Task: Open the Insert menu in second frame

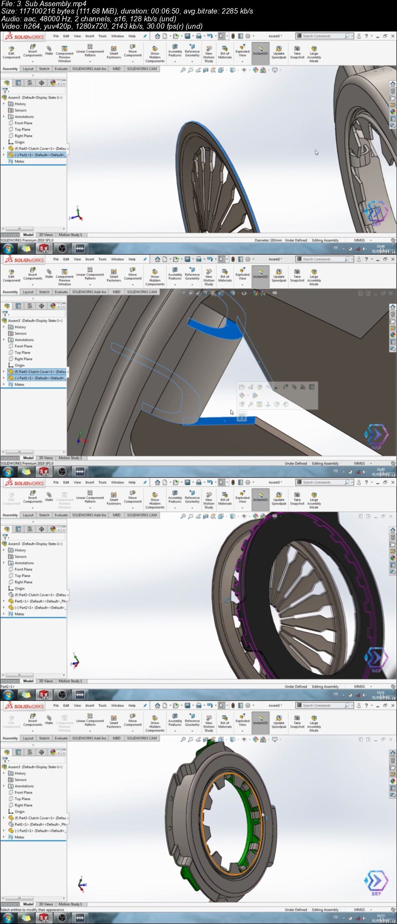Action: [90, 259]
